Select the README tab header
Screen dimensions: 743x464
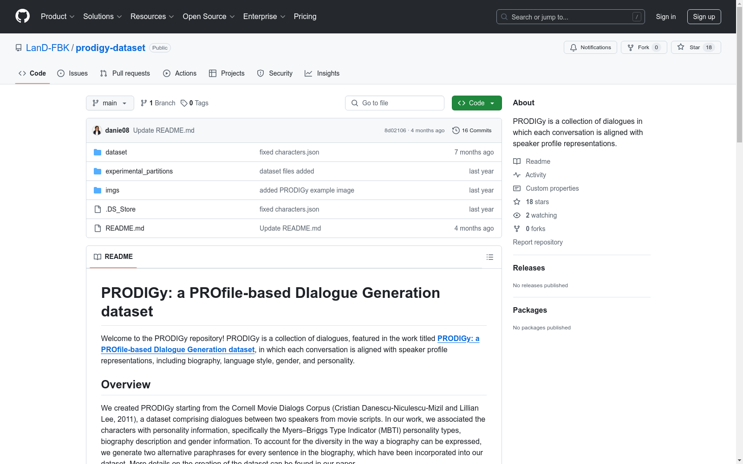(x=113, y=257)
